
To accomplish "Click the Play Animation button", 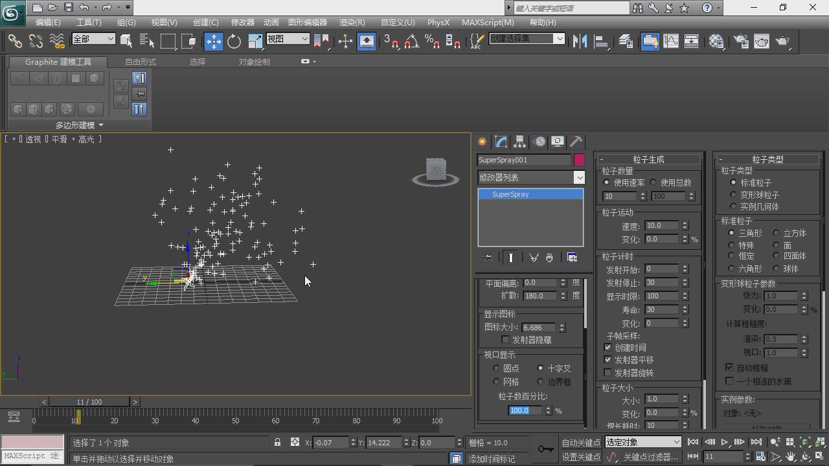I will point(725,442).
